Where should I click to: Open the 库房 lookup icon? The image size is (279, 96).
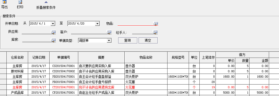click(x=53, y=40)
